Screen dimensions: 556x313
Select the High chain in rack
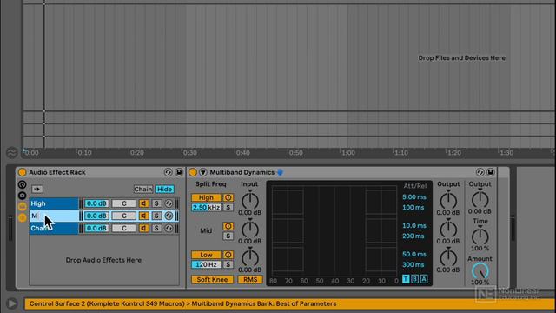pos(54,203)
